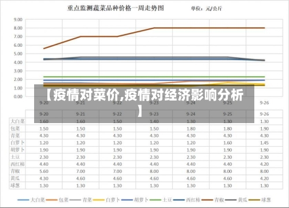The image size is (289, 208).
Task: Select the 球葱 legend entry
Action: pyautogui.click(x=260, y=200)
